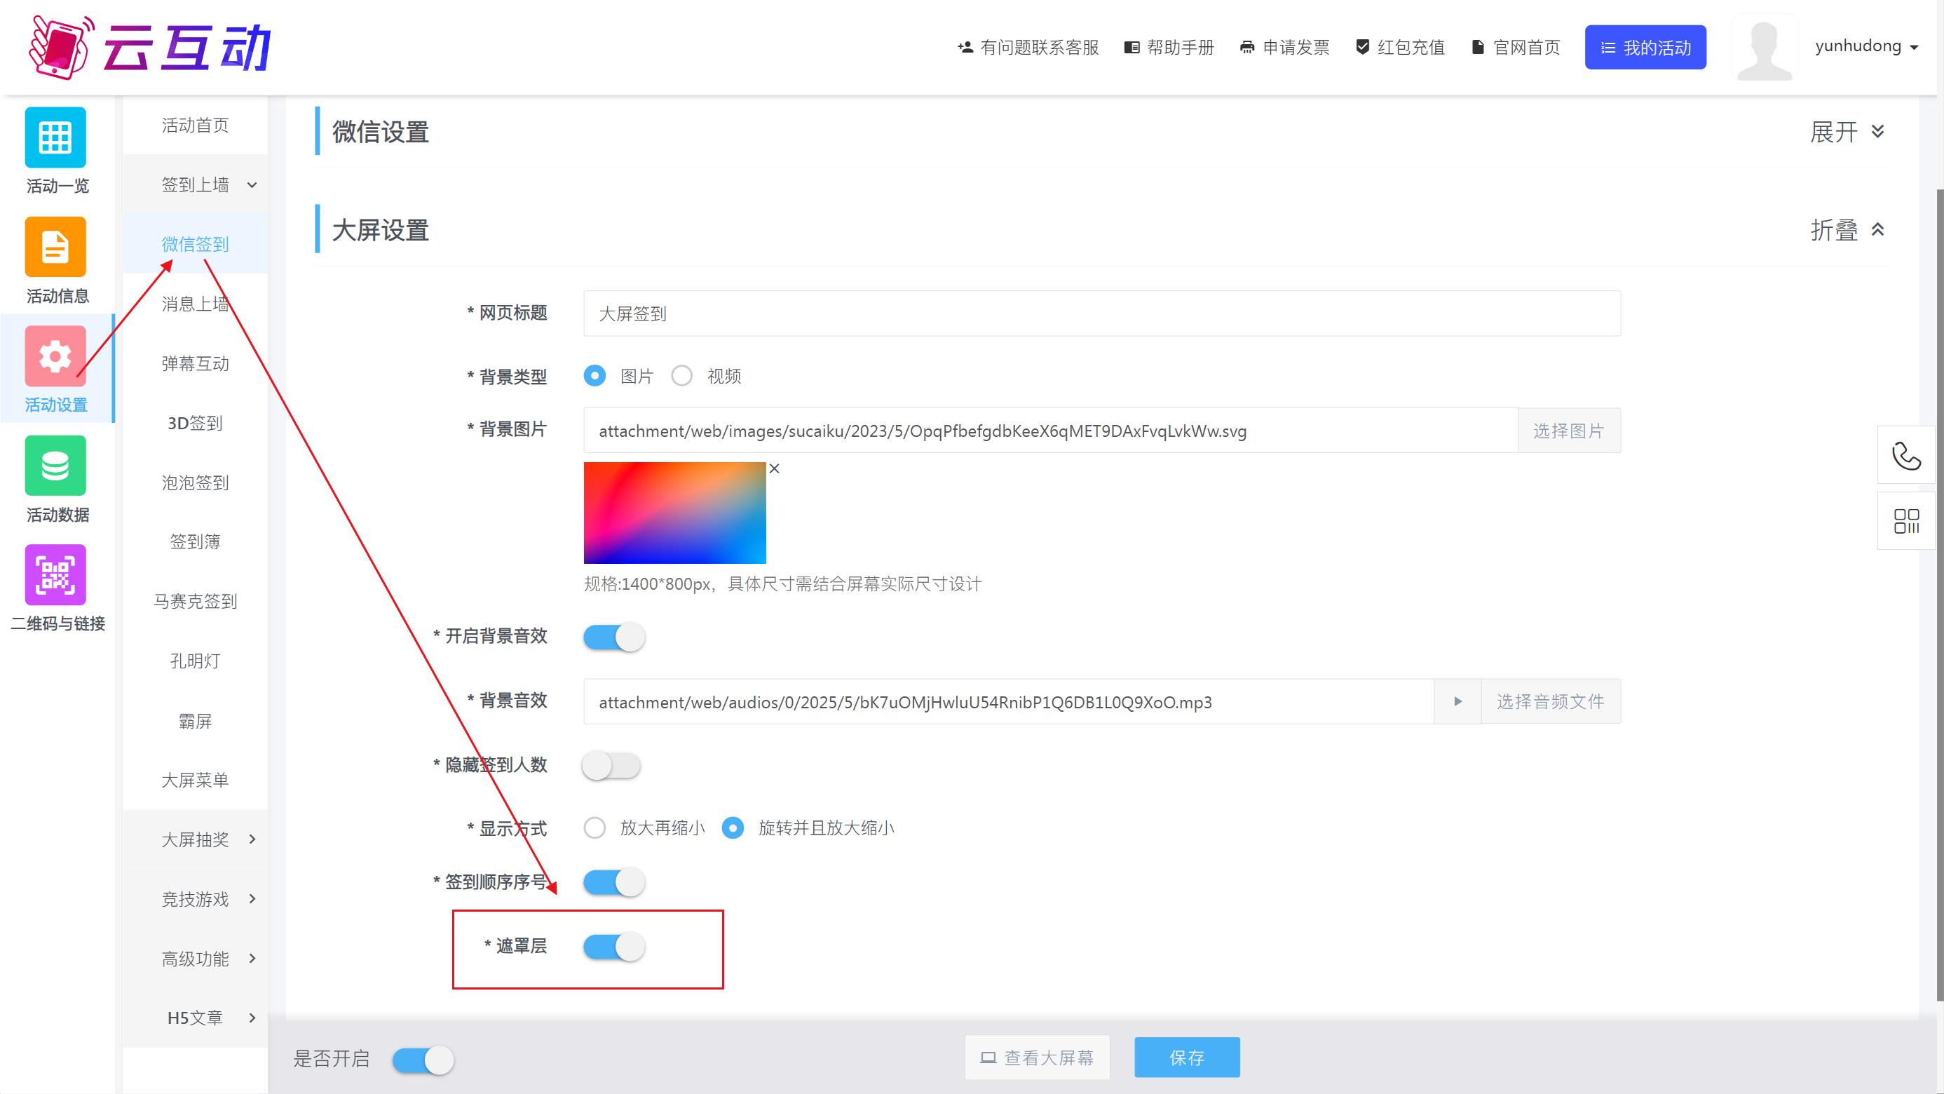Toggle the 遮罩层 switch
1944x1094 pixels.
[x=613, y=946]
